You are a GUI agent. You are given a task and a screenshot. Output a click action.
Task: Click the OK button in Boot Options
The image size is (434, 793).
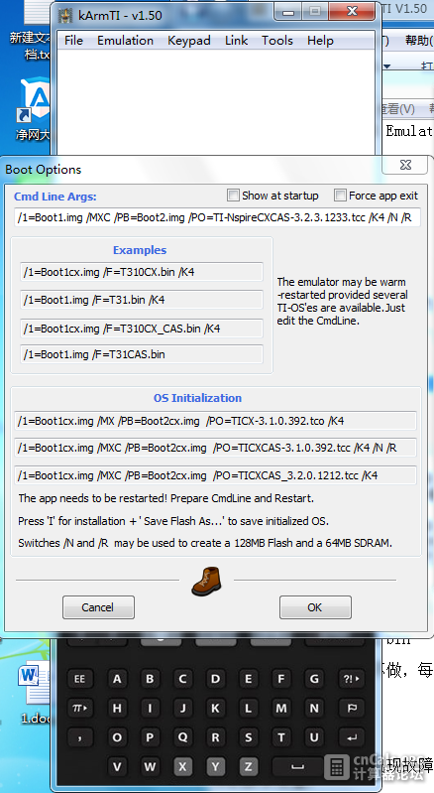315,606
